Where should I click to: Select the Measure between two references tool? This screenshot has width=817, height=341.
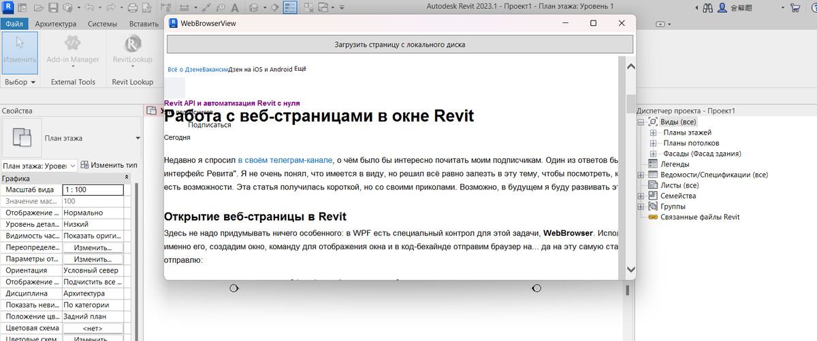pyautogui.click(x=184, y=7)
